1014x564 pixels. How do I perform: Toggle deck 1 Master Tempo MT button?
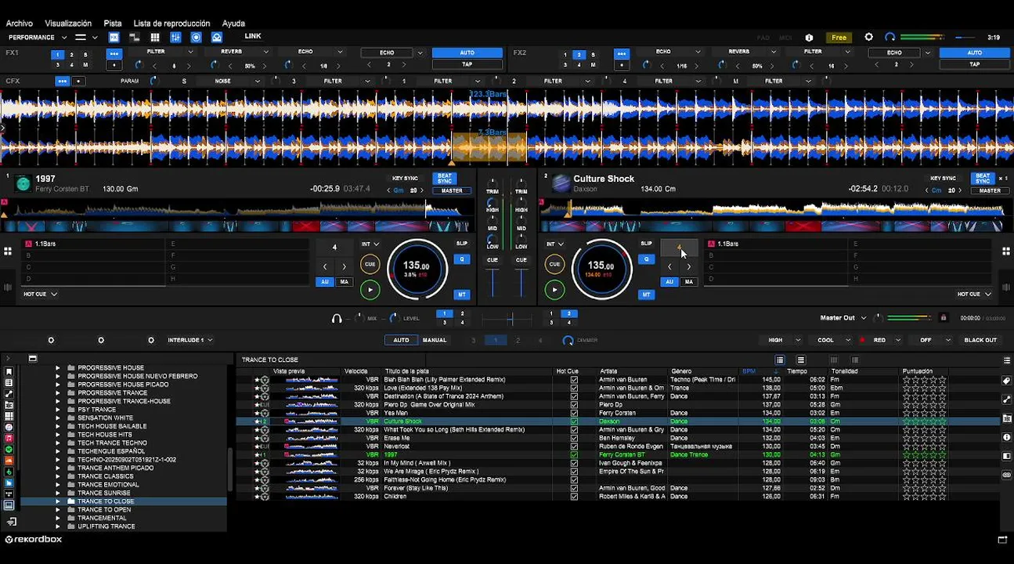pyautogui.click(x=462, y=295)
